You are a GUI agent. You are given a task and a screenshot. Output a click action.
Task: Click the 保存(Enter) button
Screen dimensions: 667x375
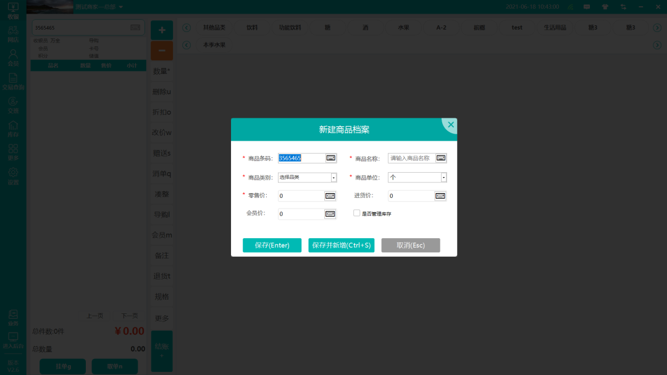point(272,245)
